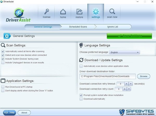Open Help at the bottom left

9,113
